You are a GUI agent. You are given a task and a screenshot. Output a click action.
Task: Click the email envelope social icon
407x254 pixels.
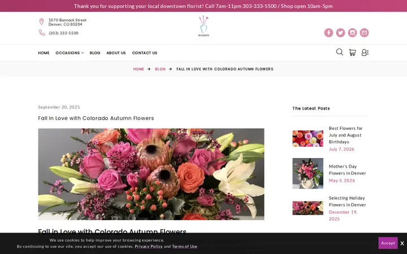(x=364, y=33)
